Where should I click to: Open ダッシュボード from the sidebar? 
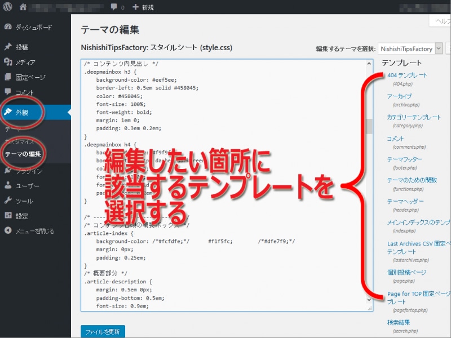[33, 27]
